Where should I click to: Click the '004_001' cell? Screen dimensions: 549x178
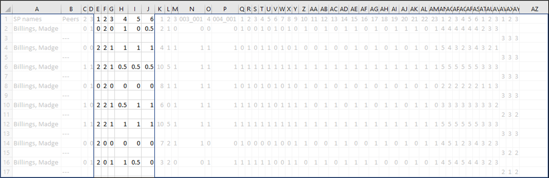click(224, 19)
